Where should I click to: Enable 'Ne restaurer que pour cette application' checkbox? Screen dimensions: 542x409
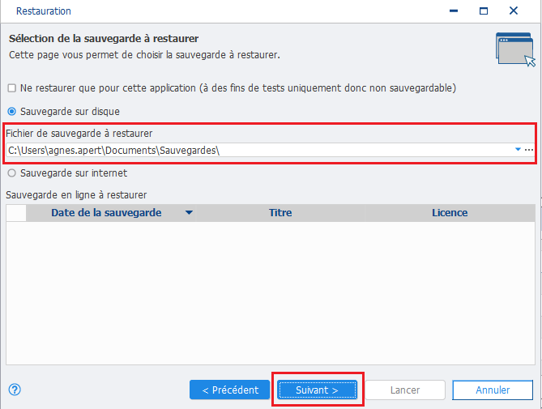click(12, 88)
